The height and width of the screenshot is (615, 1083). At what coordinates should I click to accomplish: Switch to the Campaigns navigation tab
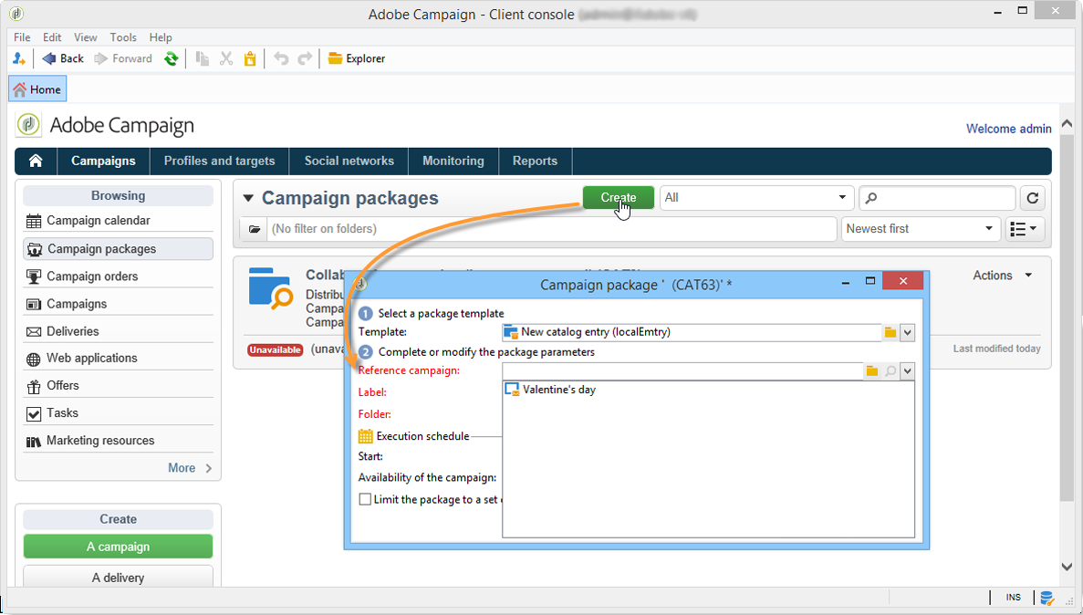104,161
